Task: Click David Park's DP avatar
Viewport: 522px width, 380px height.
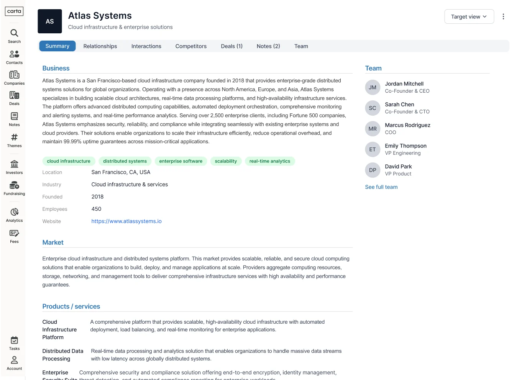Action: click(373, 170)
